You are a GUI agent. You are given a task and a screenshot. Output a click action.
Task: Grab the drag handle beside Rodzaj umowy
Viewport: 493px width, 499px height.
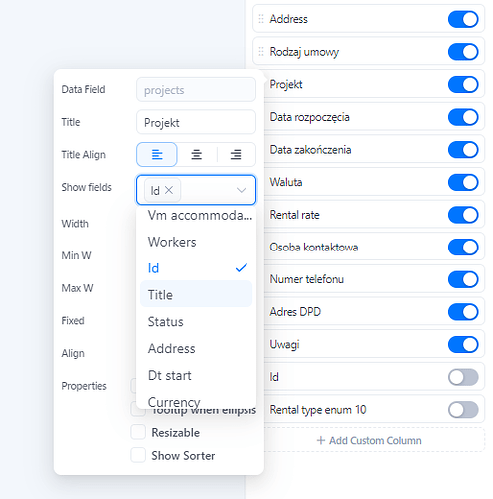(261, 52)
